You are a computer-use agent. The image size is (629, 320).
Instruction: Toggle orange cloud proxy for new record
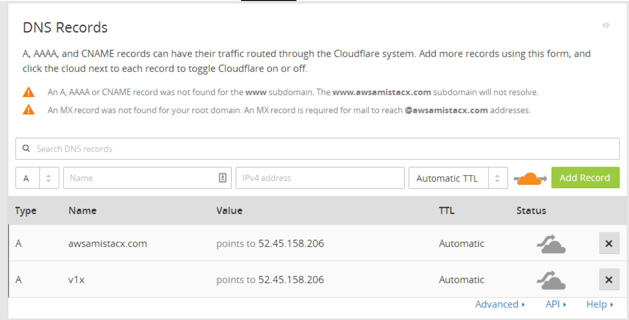[x=530, y=178]
